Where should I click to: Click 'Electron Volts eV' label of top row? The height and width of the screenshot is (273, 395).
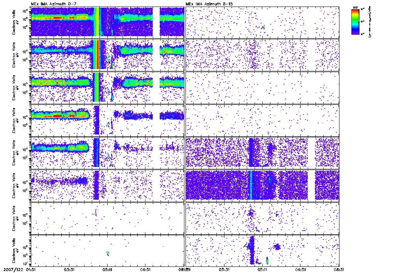coord(15,22)
